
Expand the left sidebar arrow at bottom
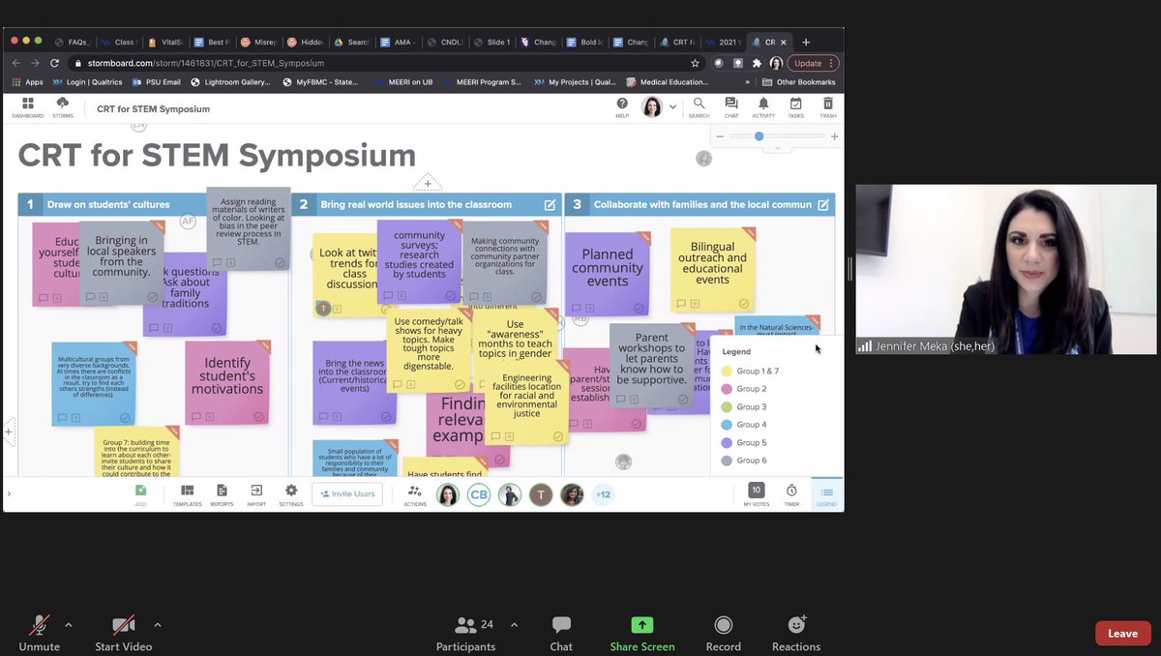click(9, 493)
